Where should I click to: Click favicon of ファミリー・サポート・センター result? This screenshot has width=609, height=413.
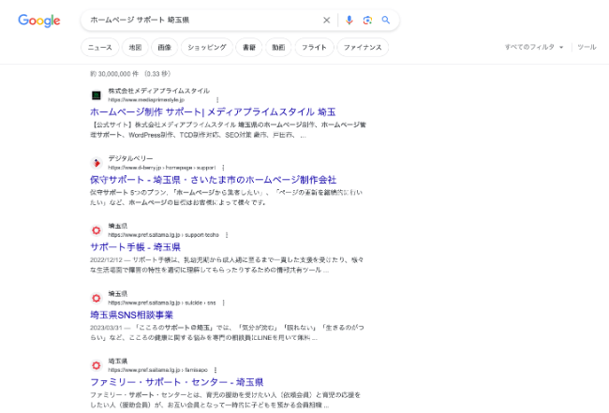(x=97, y=365)
